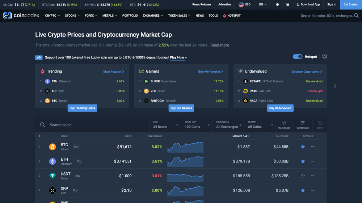Open the Tools page

click(x=213, y=16)
